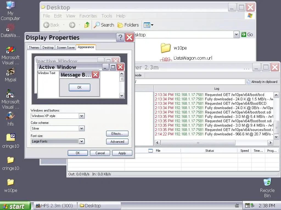
Task: Click the Desktop taskbar button
Action: pos(99,206)
